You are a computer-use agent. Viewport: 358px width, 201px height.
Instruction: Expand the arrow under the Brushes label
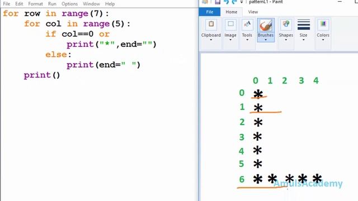click(x=266, y=40)
